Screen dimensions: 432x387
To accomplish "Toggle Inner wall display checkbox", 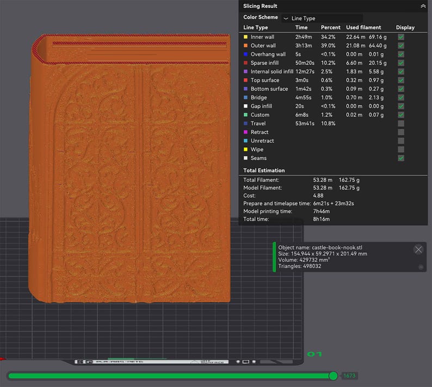I will (401, 37).
